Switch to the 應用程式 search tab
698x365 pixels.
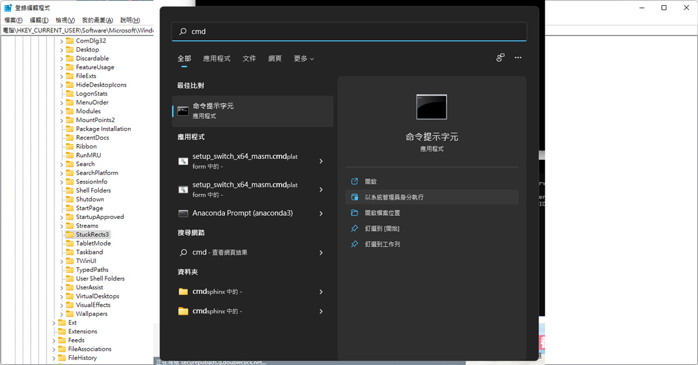point(217,58)
